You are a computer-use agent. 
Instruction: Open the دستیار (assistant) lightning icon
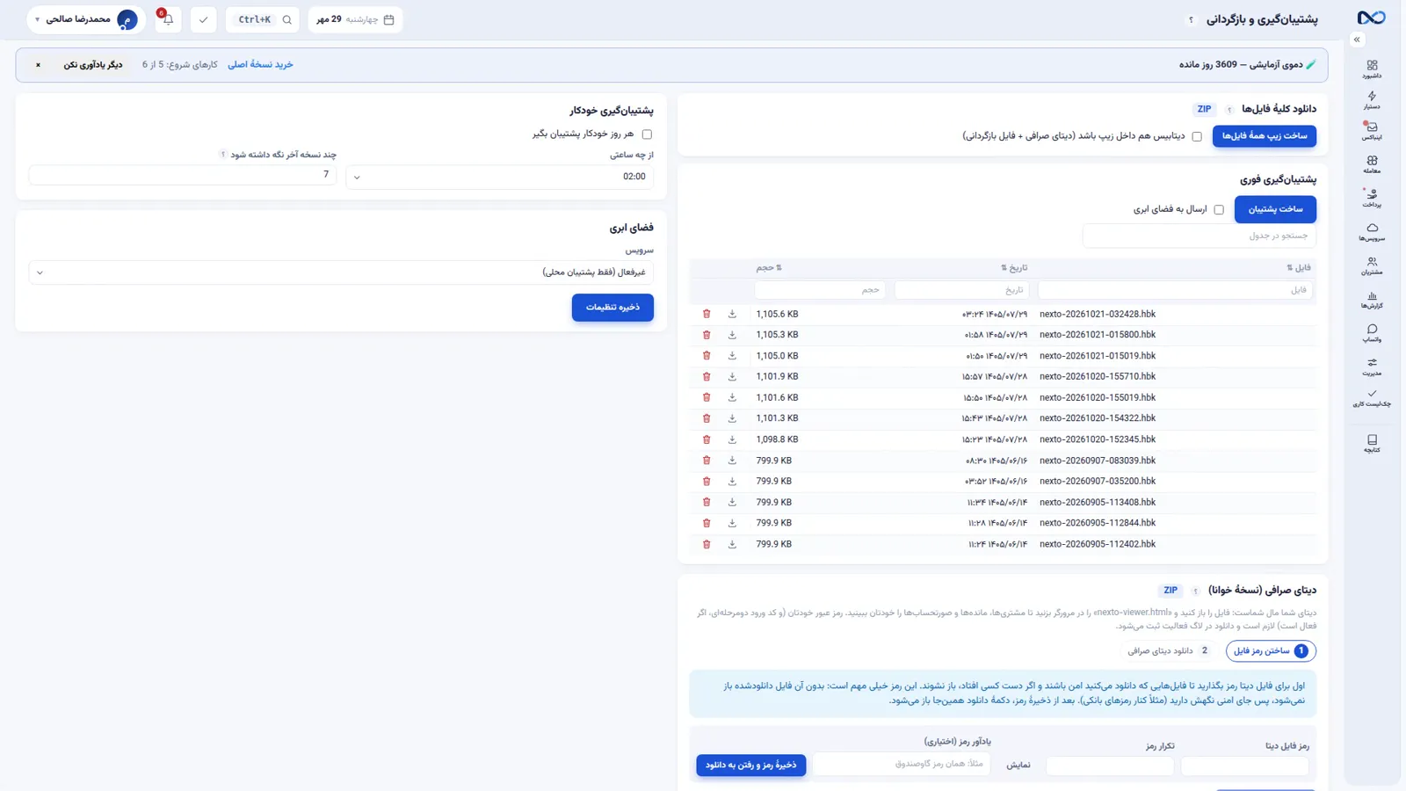point(1372,99)
